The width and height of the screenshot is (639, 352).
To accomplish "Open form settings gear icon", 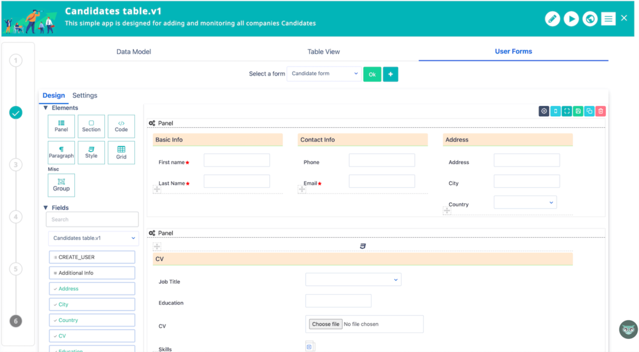I will (x=544, y=111).
